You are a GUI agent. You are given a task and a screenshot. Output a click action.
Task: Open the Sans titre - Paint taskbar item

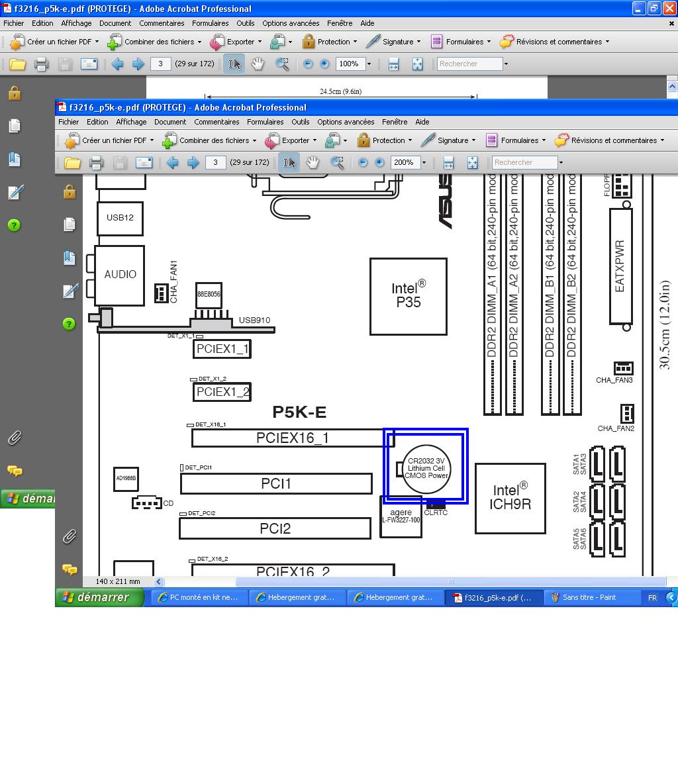pyautogui.click(x=589, y=597)
